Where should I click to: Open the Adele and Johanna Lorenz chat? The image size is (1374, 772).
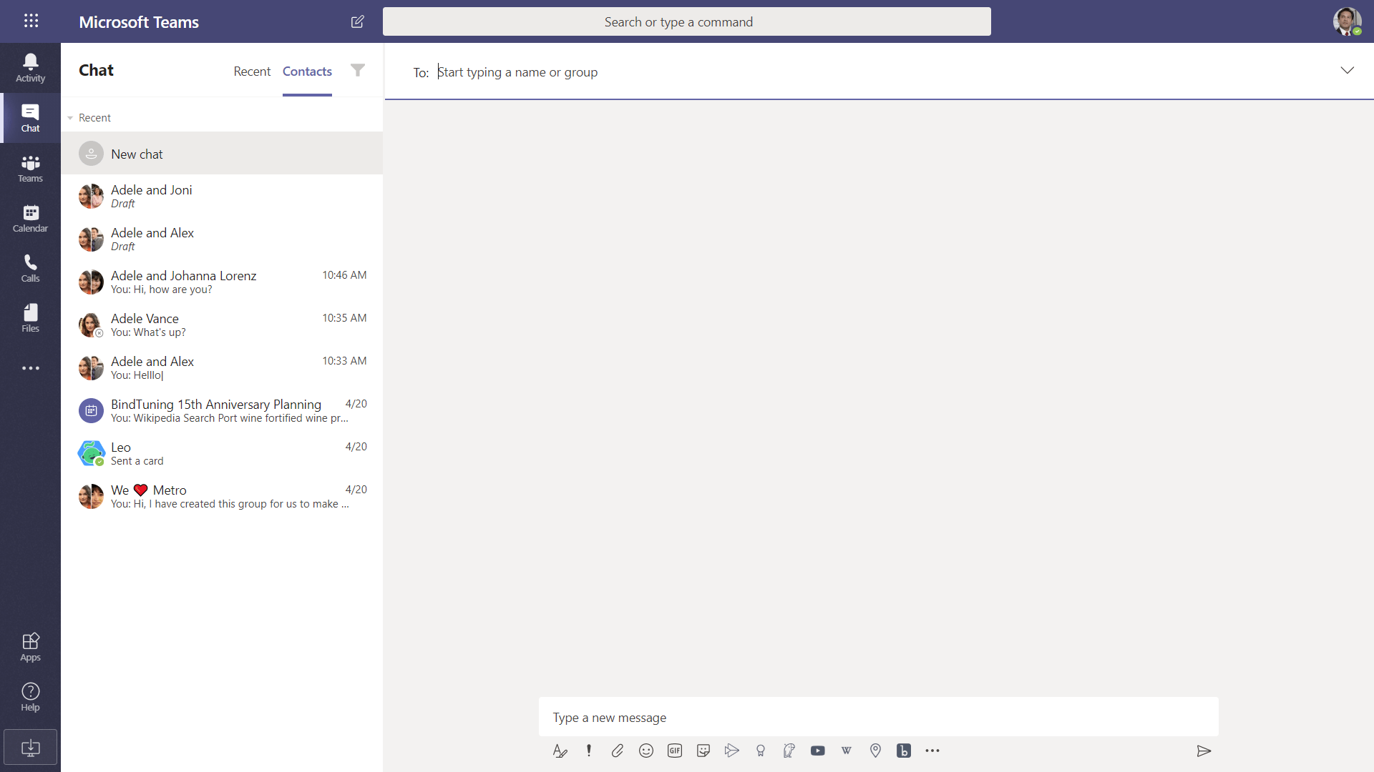pos(222,282)
